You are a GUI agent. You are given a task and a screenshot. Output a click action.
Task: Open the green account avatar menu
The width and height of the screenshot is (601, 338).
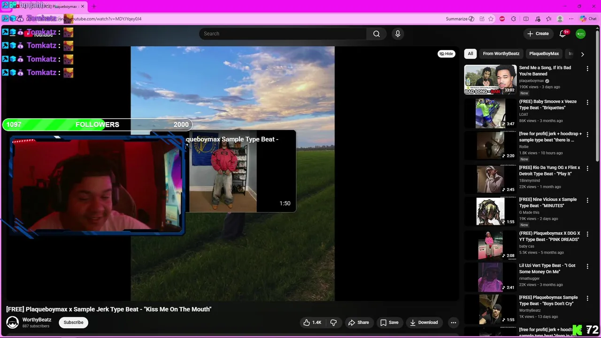[x=581, y=34]
